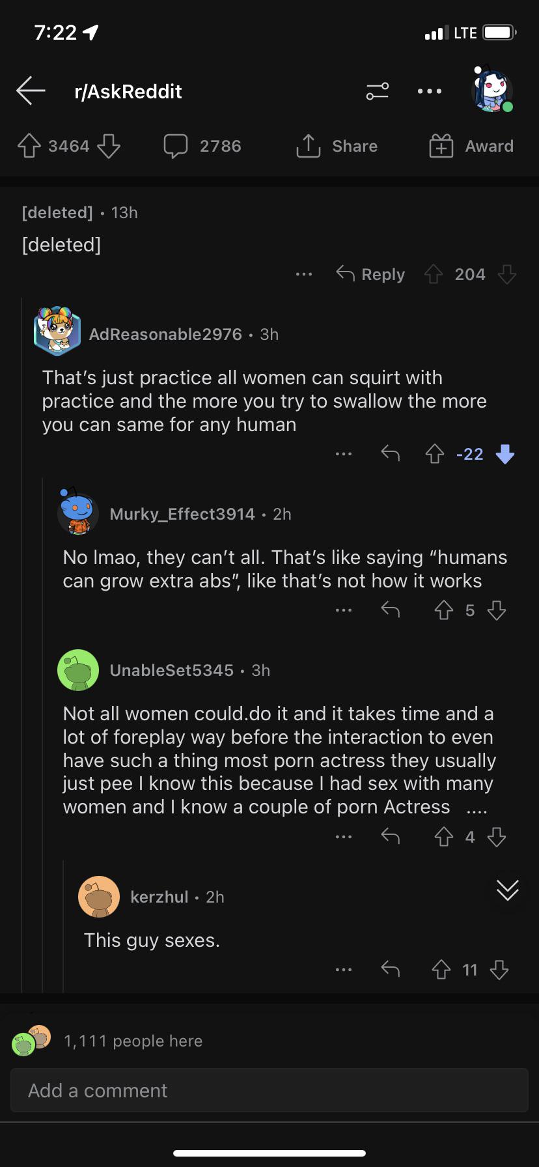Give an Award to the post

(x=472, y=147)
